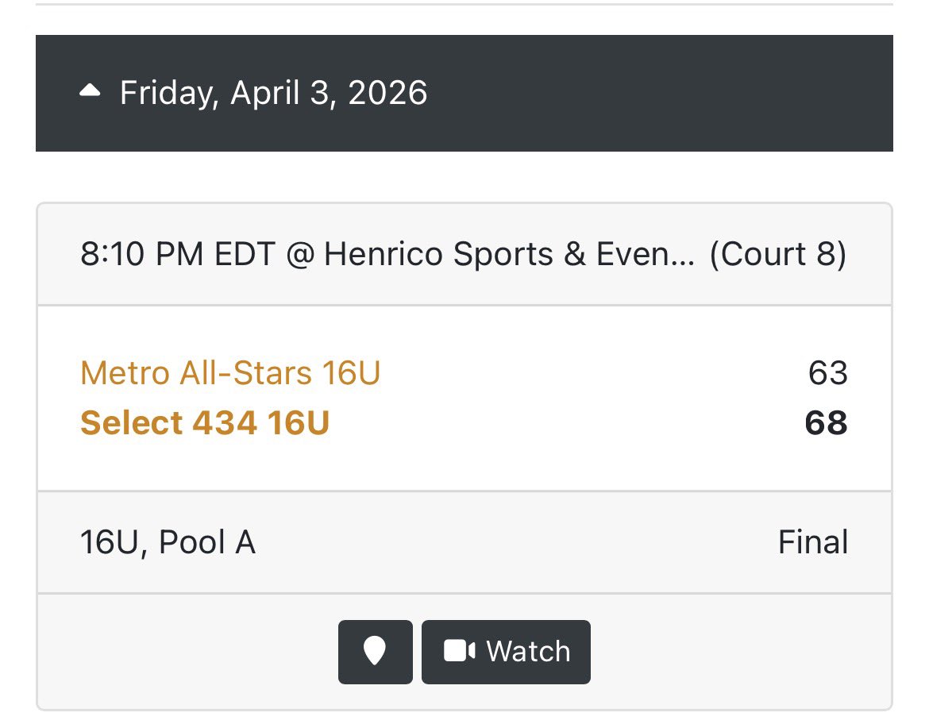Open the Select 434 16U team link
Viewport: 929px width, 724px height.
tap(205, 423)
